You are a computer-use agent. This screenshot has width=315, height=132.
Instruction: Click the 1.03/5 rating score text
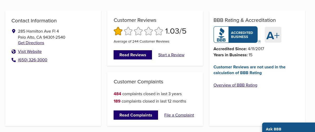pyautogui.click(x=176, y=31)
